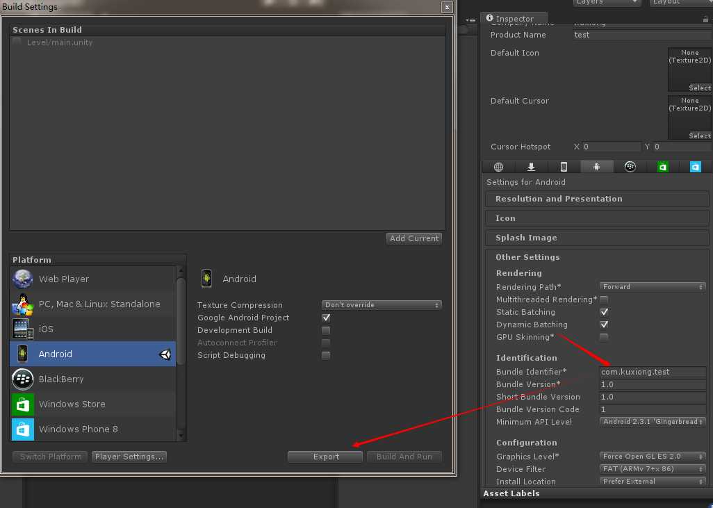The width and height of the screenshot is (713, 508).
Task: Open Install Location dropdown
Action: [653, 481]
